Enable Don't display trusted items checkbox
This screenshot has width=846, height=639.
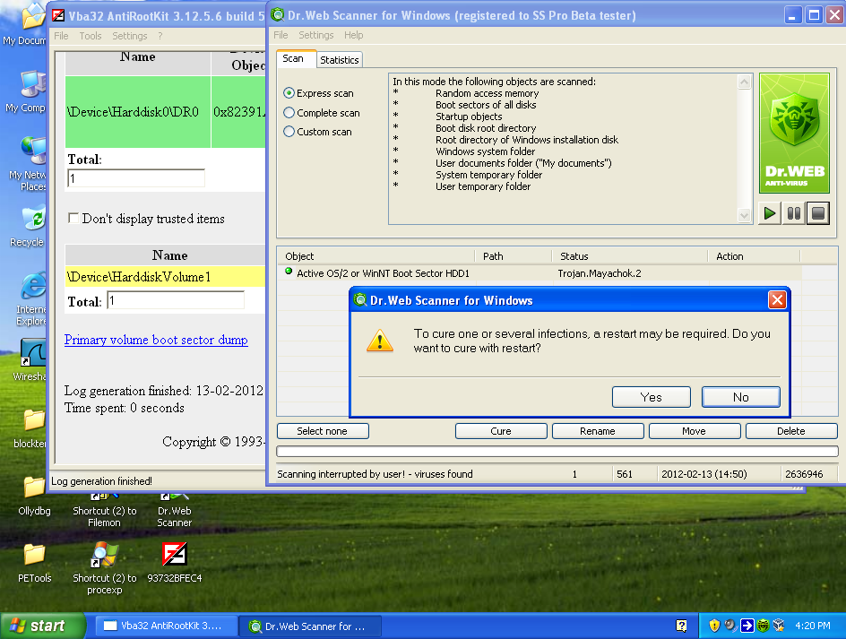coord(73,219)
